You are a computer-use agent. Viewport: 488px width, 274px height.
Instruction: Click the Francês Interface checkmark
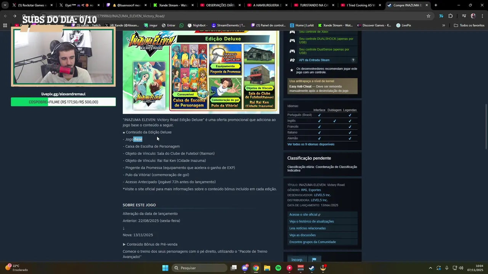319,127
